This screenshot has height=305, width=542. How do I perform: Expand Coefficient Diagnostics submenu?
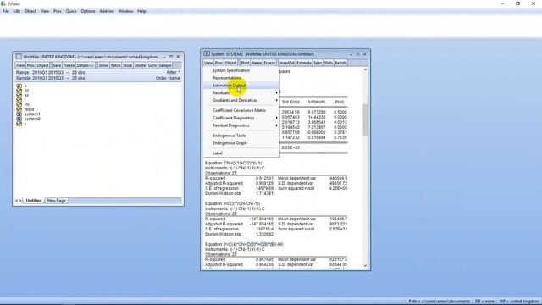pos(241,118)
